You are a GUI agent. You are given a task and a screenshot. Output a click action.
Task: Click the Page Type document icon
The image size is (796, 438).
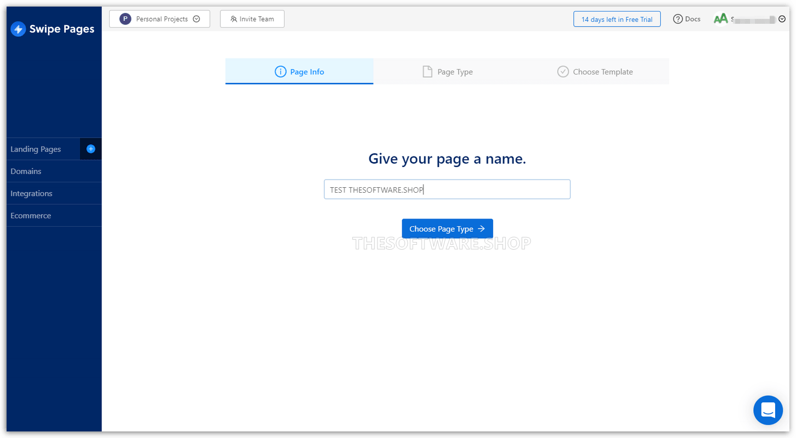point(427,72)
